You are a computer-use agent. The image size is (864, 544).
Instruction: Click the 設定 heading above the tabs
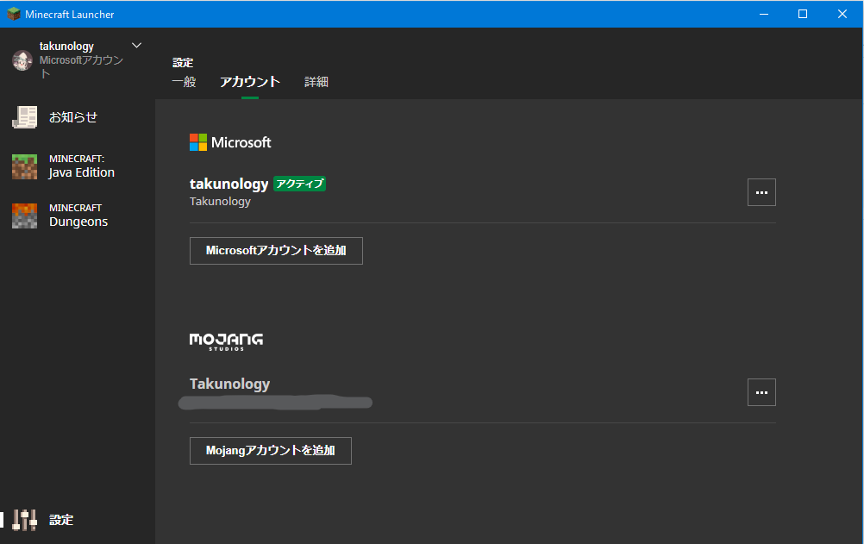coord(183,62)
